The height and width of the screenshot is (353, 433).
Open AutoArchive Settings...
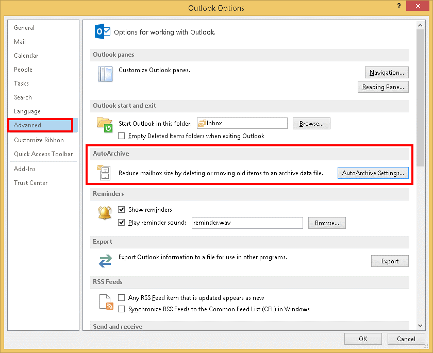[373, 173]
